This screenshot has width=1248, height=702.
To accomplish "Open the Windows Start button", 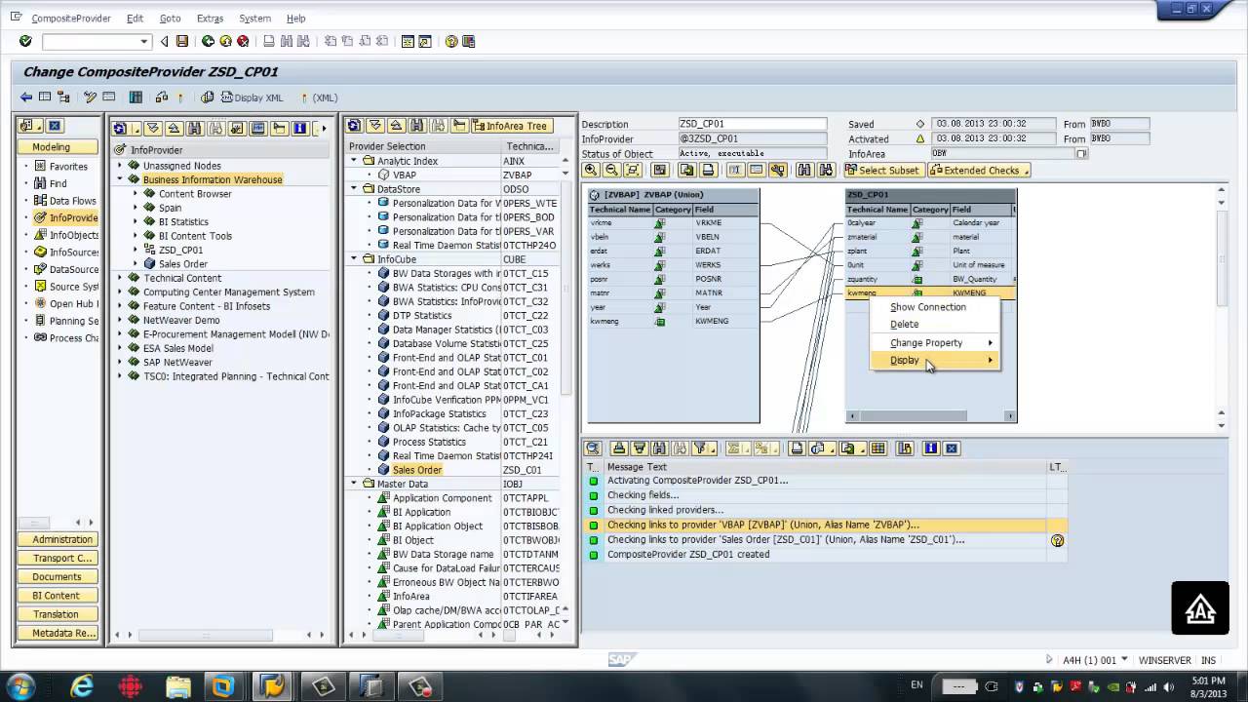I will [21, 685].
